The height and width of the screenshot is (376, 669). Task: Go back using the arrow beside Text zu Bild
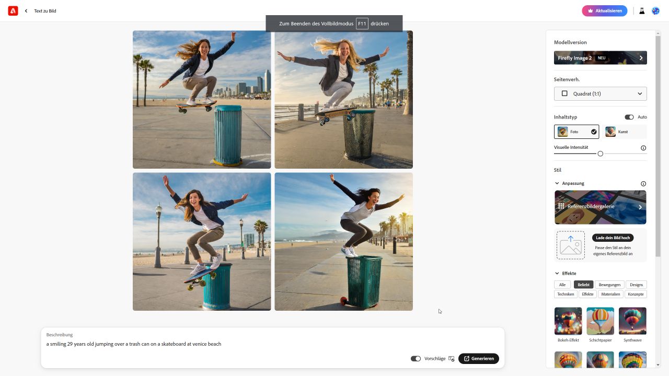26,11
